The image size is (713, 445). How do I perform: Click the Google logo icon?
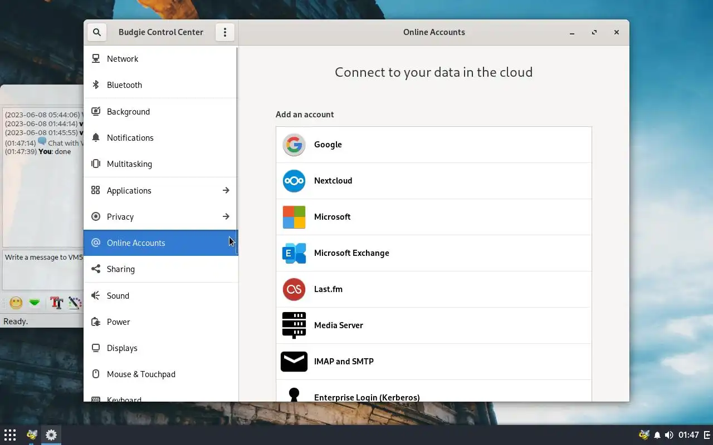(294, 145)
